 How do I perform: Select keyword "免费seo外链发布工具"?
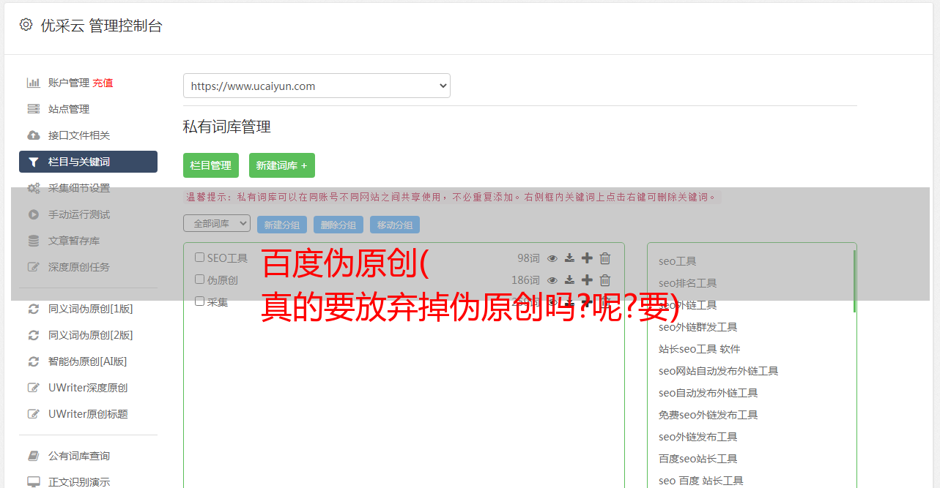click(708, 415)
